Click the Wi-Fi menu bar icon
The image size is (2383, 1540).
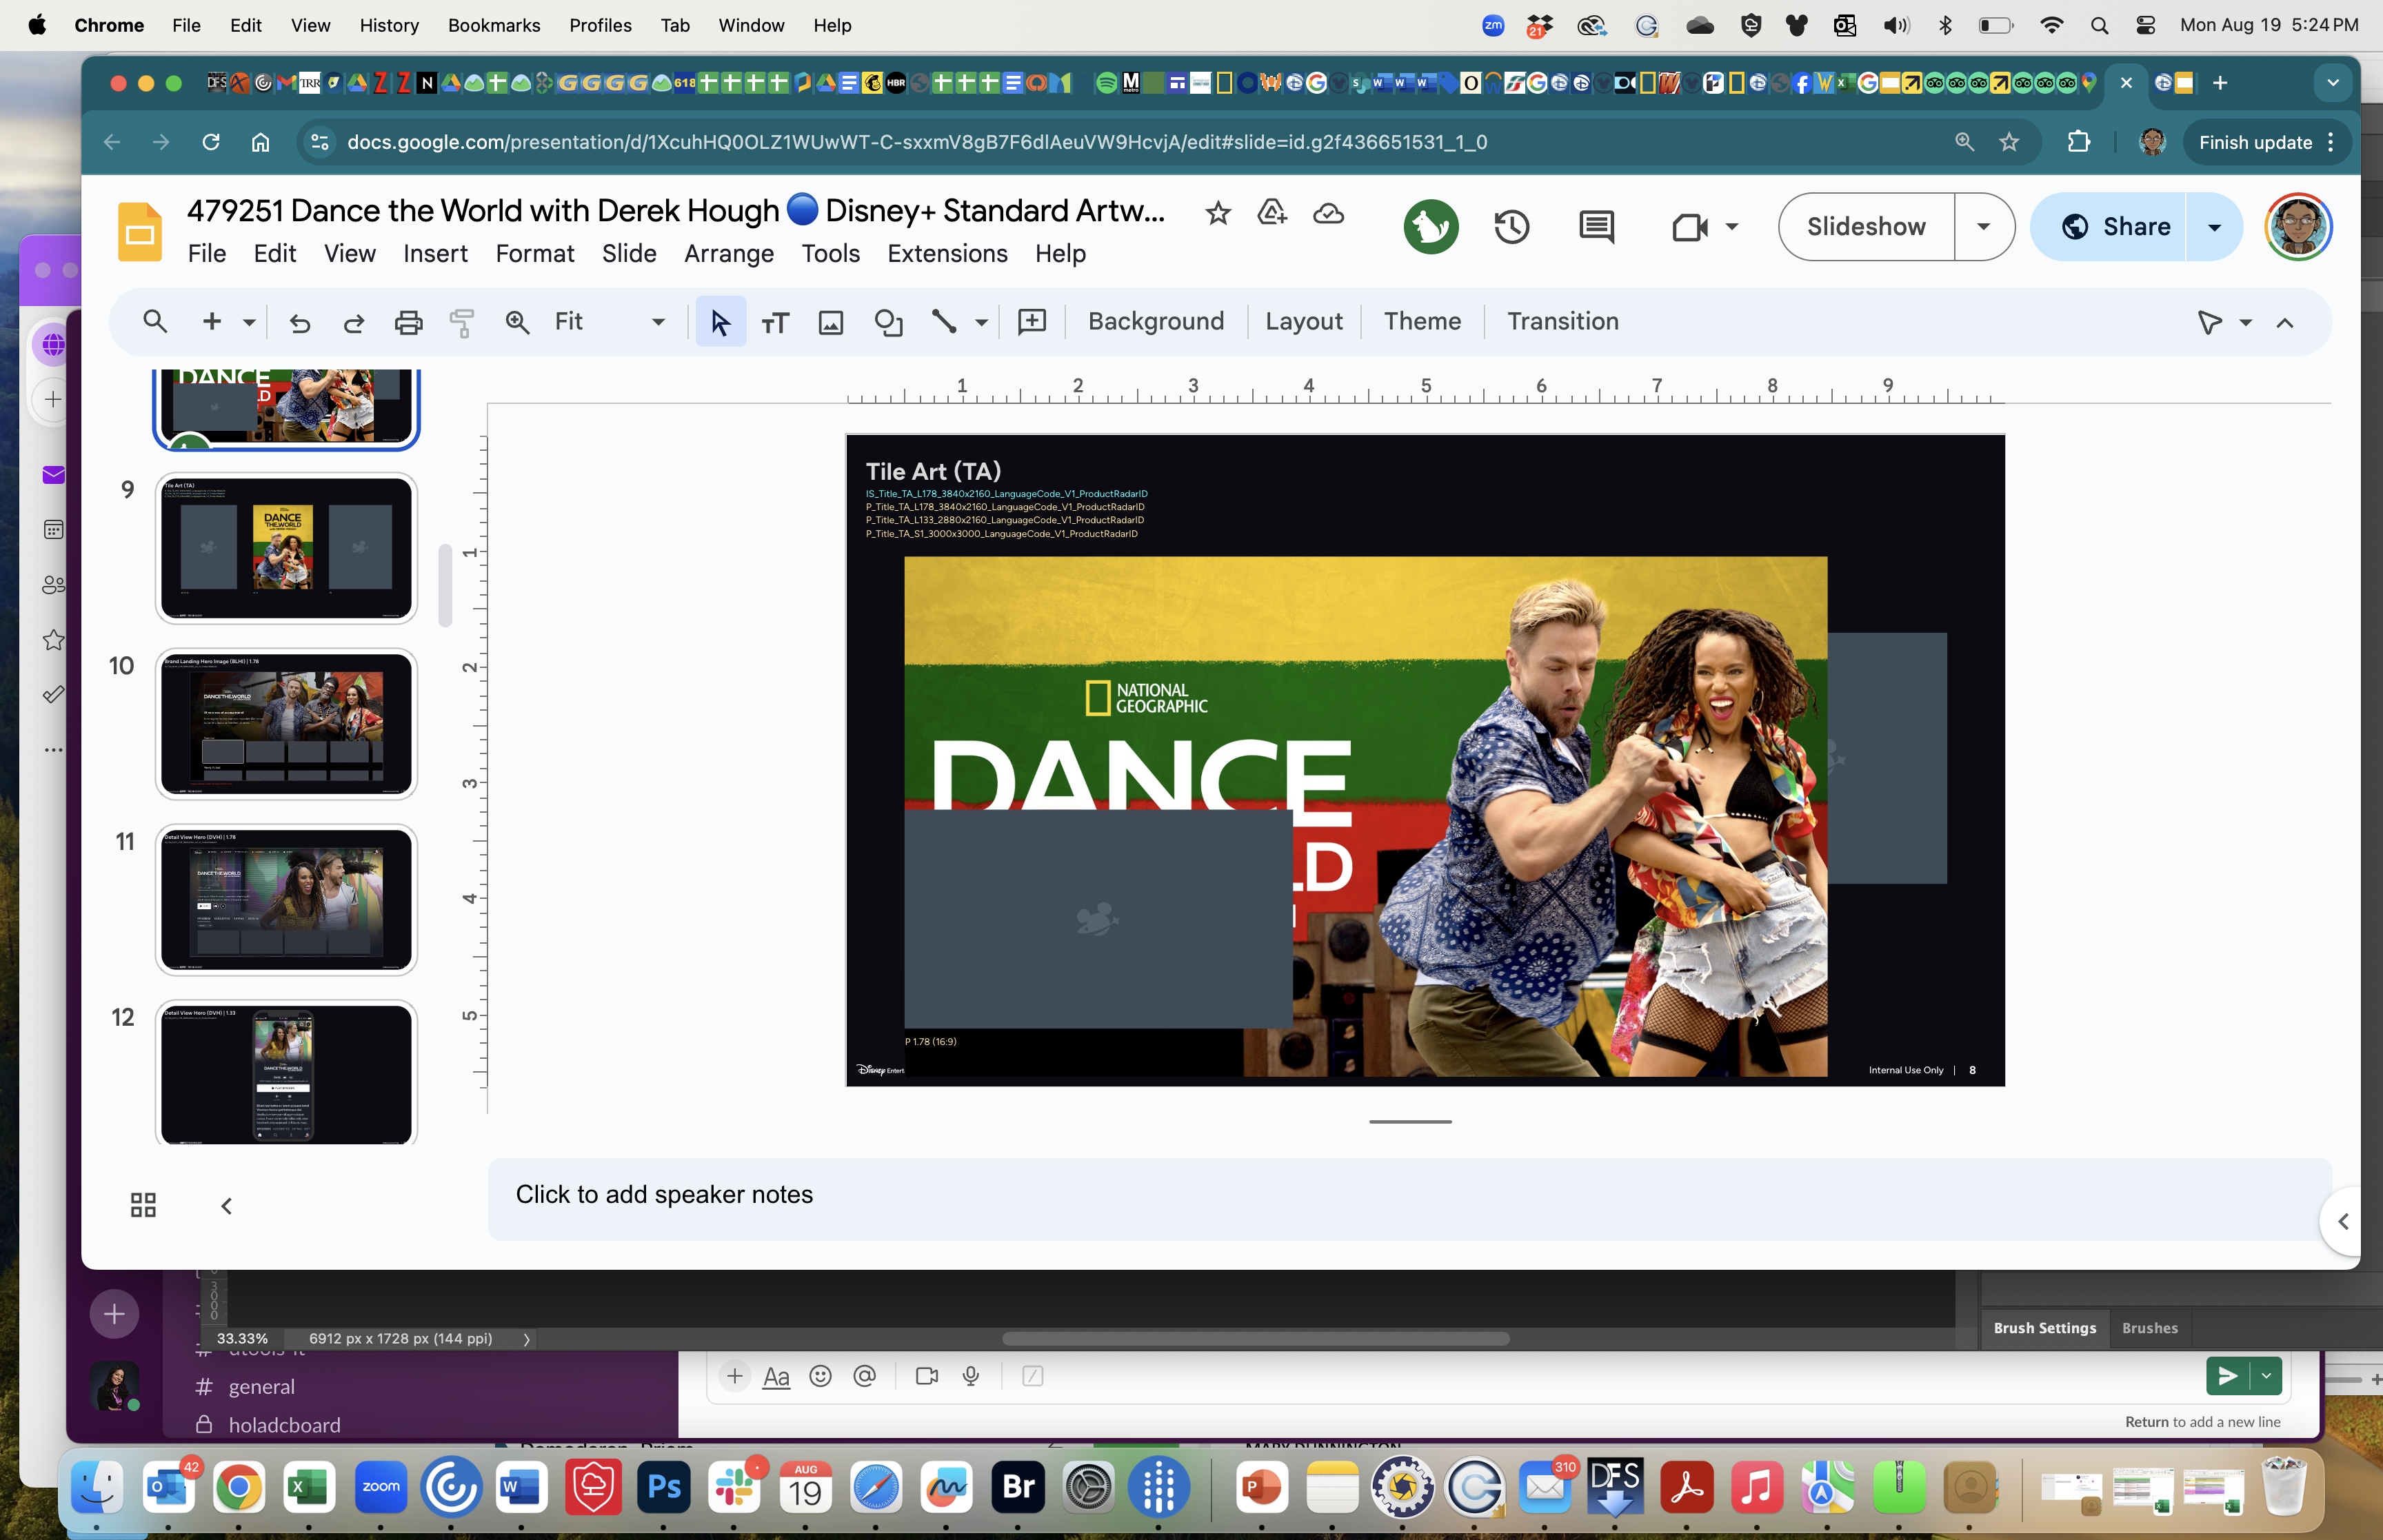pos(2051,25)
